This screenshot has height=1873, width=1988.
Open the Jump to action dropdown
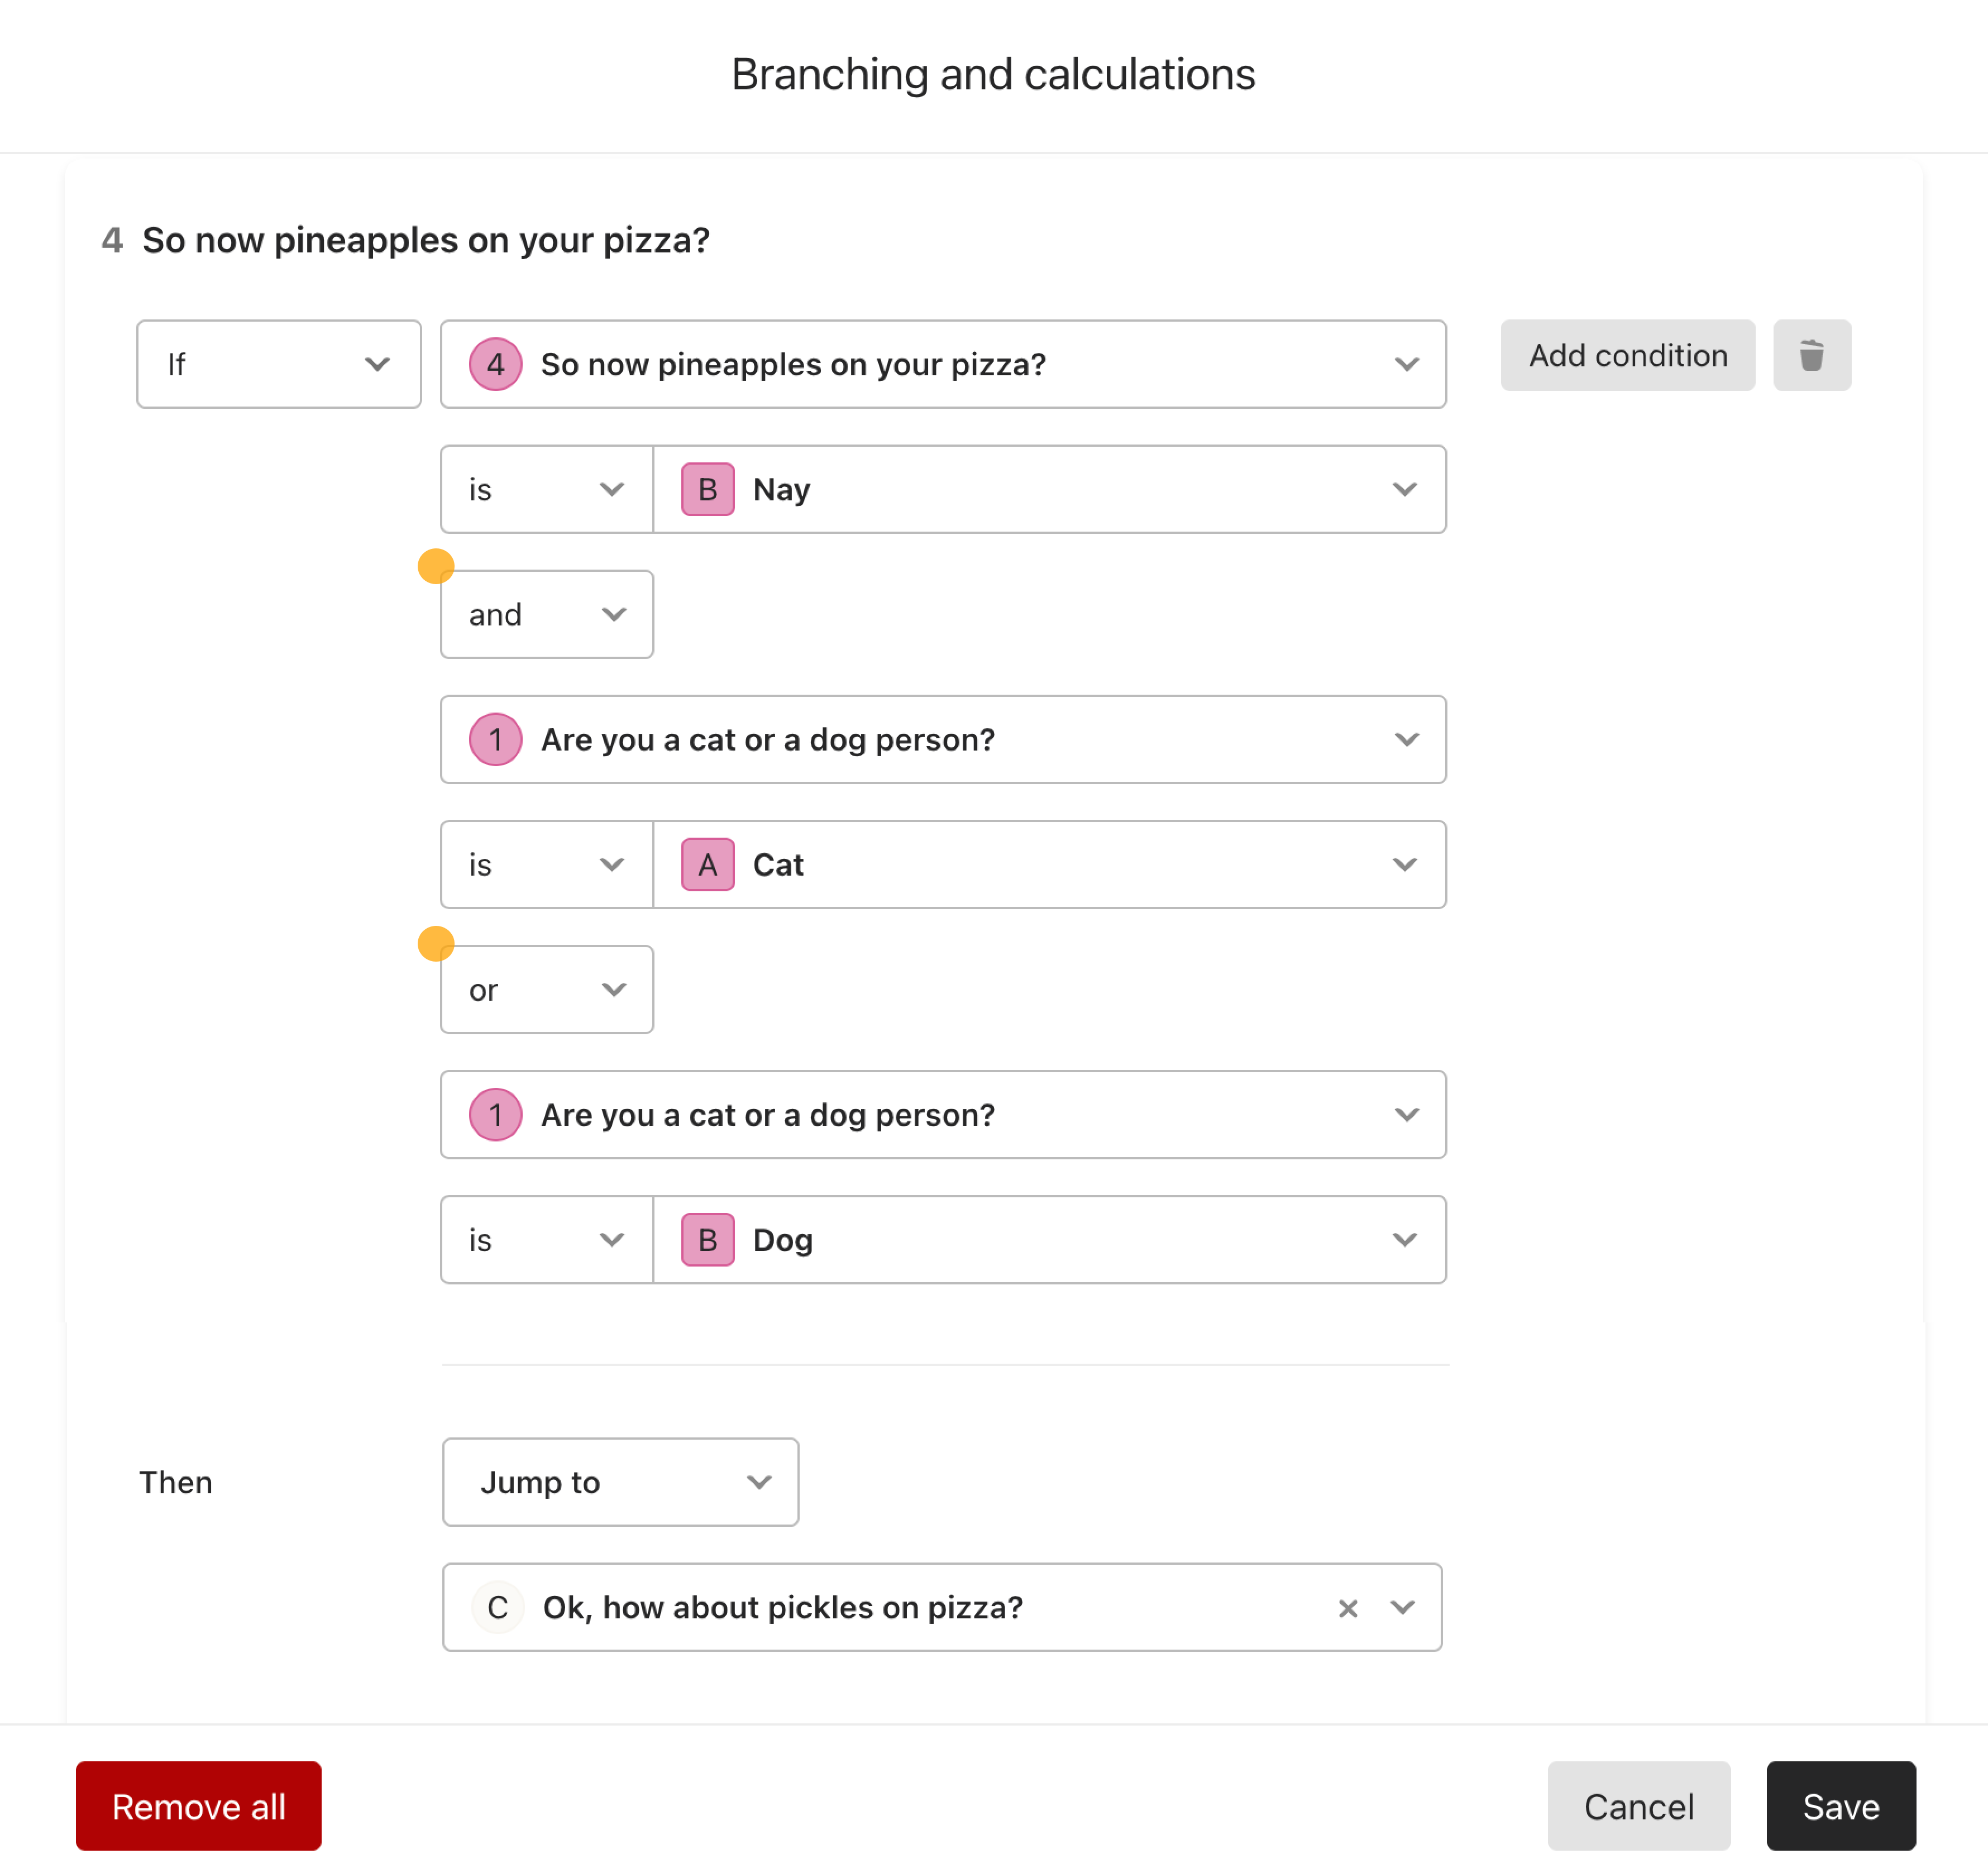tap(620, 1482)
